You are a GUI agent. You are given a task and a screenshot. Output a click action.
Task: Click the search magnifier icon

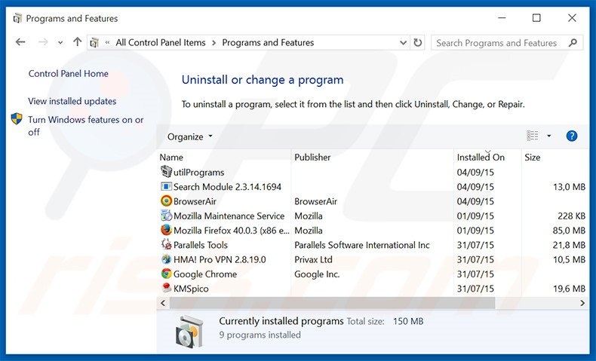(573, 43)
